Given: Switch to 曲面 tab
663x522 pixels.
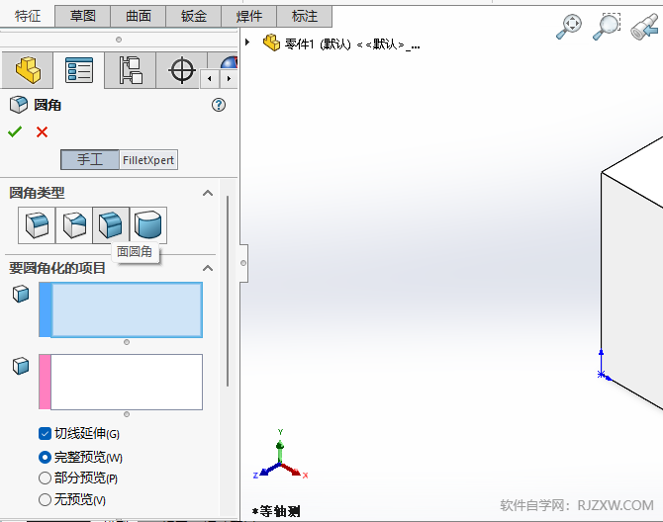Looking at the screenshot, I should click(x=139, y=16).
